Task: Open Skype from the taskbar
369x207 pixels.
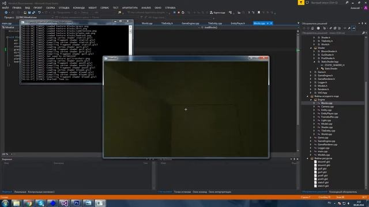Action: [41, 203]
